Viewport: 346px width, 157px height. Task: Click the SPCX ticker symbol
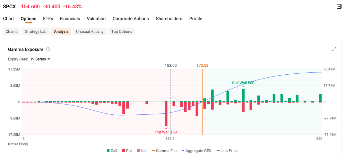click(x=9, y=7)
